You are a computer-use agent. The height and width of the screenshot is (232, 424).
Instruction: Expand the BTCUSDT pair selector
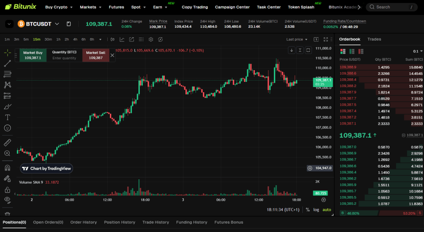57,24
